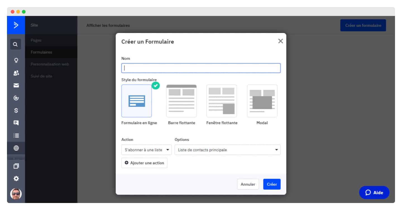
Task: Go to Formulaires in Site menu
Action: 41,52
